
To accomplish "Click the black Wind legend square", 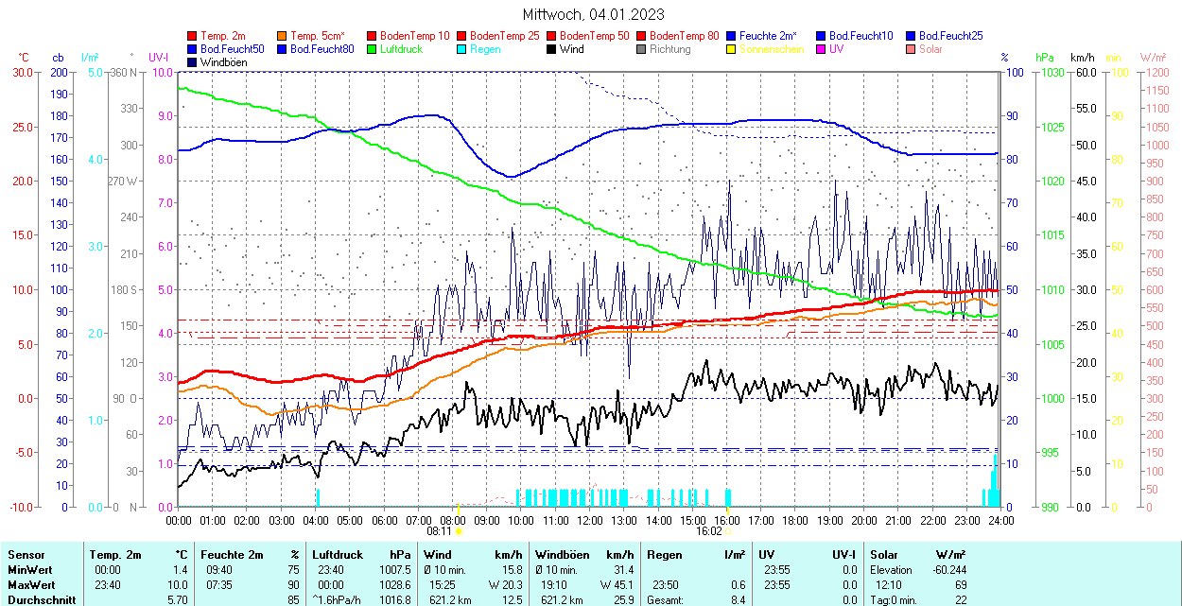I will (552, 49).
